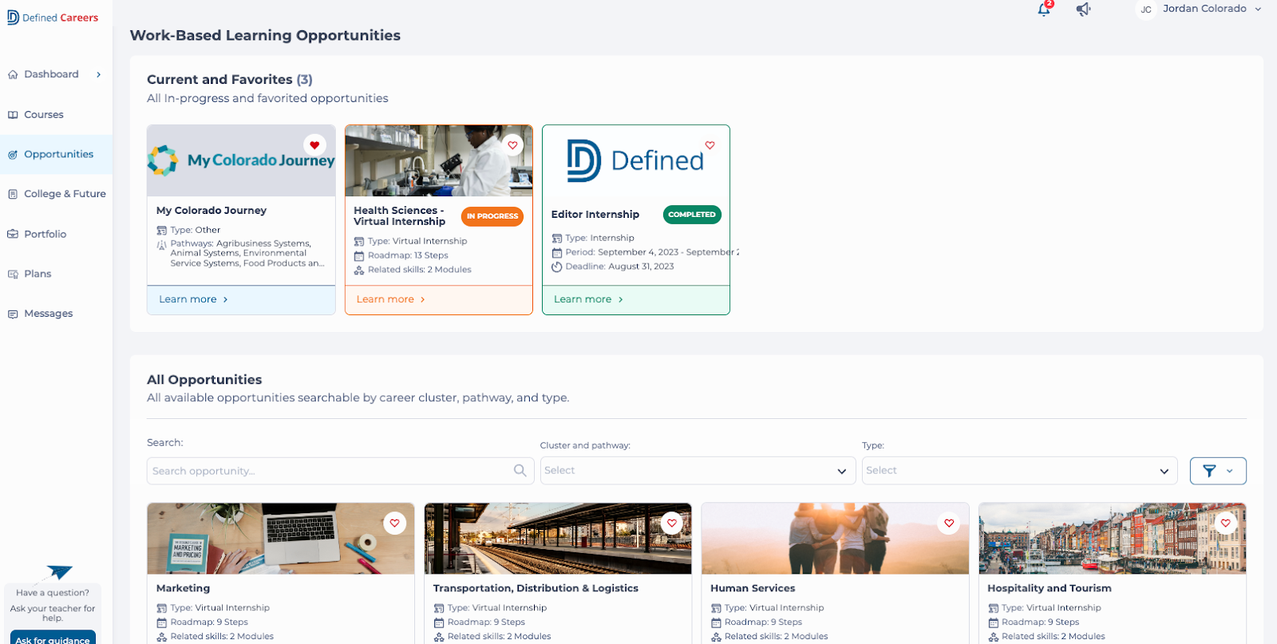
Task: Open the announcements megaphone icon
Action: (1083, 10)
